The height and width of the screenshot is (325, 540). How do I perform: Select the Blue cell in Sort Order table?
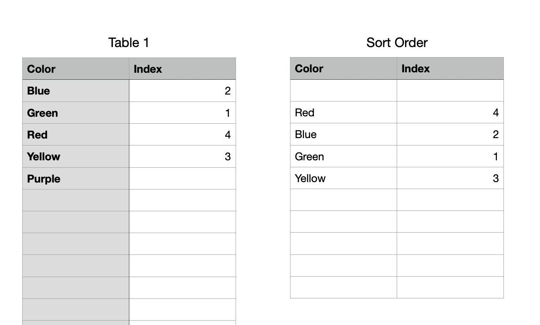343,135
